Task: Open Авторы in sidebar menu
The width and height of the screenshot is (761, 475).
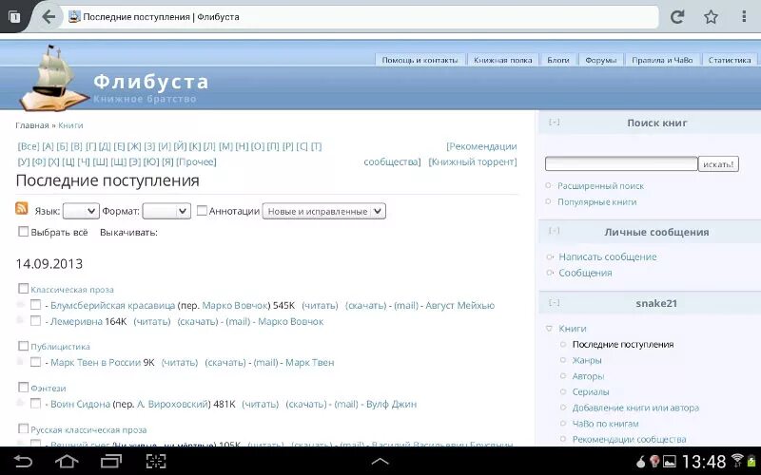Action: 588,376
